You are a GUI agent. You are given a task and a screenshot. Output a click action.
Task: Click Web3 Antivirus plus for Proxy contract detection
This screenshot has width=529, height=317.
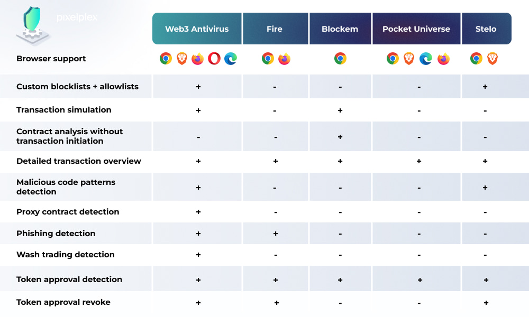198,212
